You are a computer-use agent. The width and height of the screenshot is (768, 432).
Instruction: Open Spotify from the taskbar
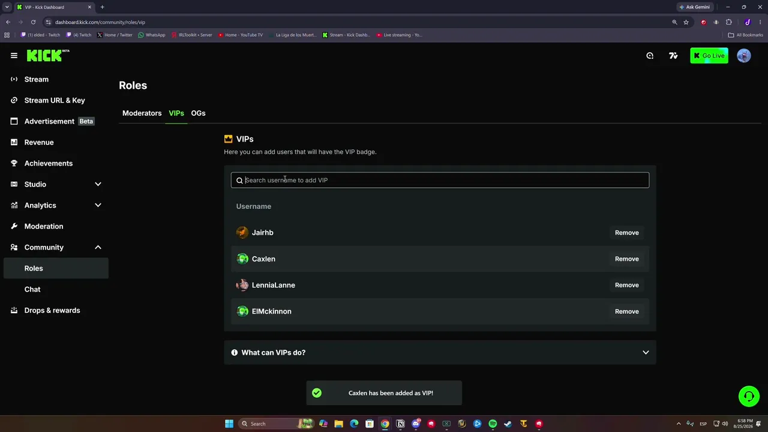pyautogui.click(x=493, y=424)
